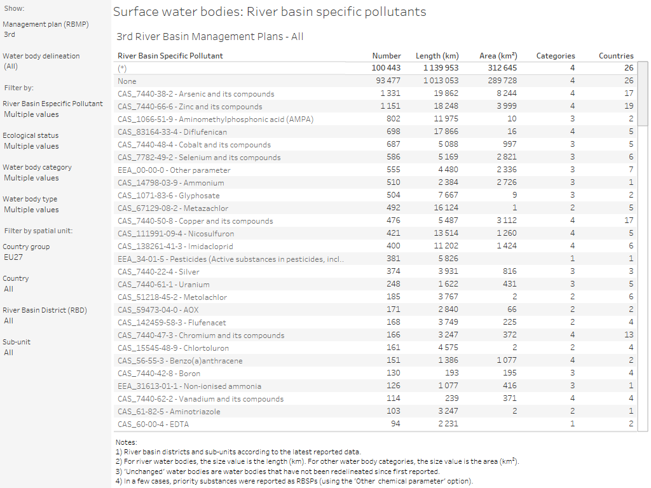Click None row Number value 93 477
Image resolution: width=651 pixels, height=488 pixels.
(x=388, y=81)
